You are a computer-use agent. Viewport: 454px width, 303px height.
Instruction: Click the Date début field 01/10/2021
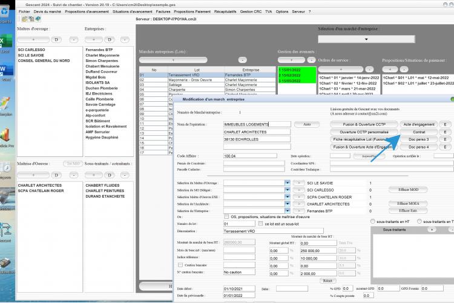(239, 288)
